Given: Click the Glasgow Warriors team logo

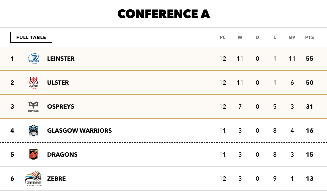Looking at the screenshot, I should [x=33, y=131].
